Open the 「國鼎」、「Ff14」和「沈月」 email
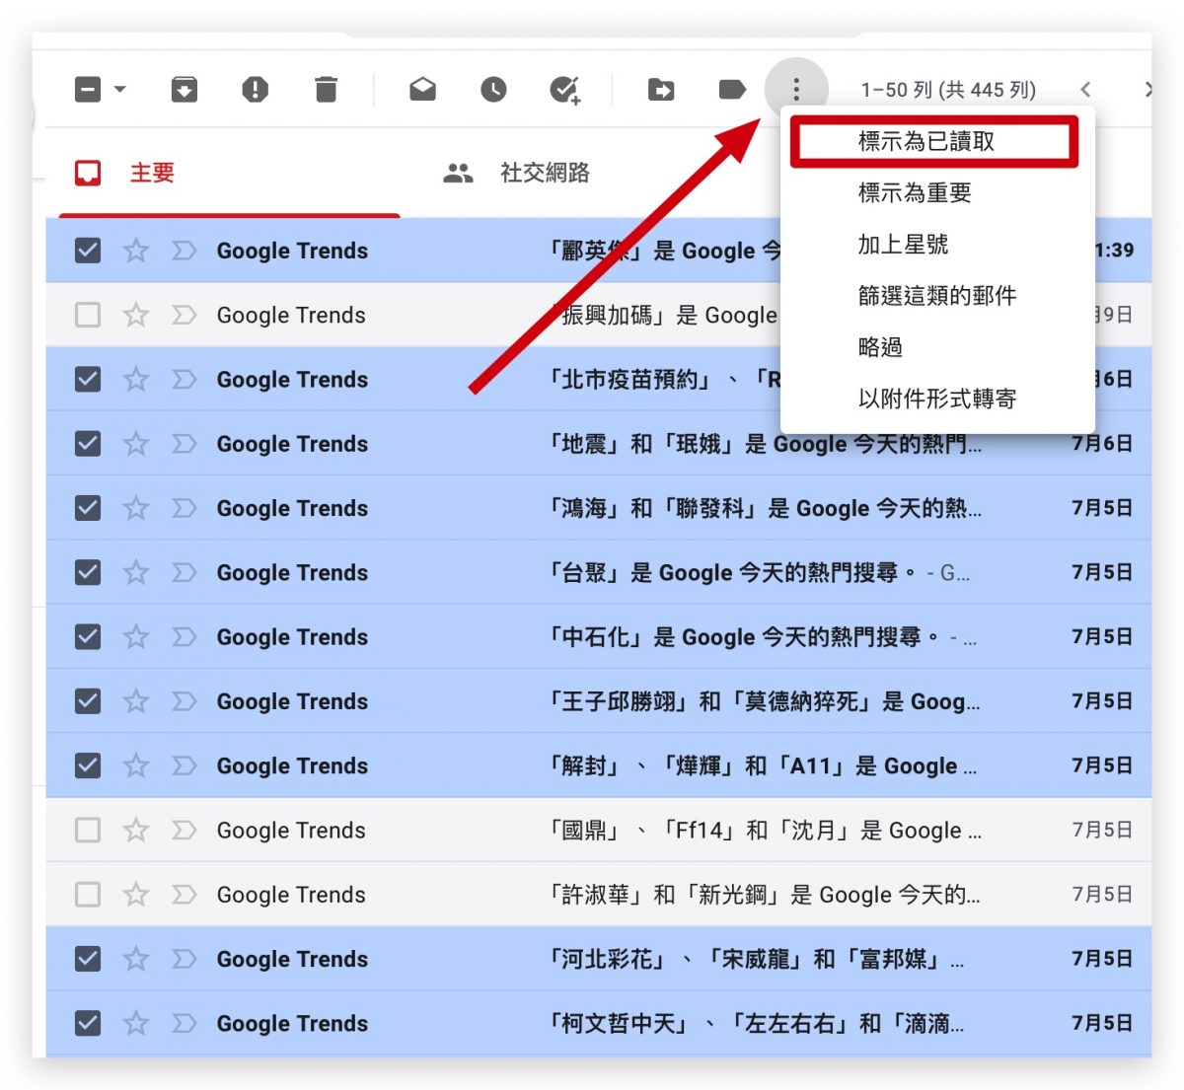This screenshot has height=1090, width=1184. click(x=764, y=830)
